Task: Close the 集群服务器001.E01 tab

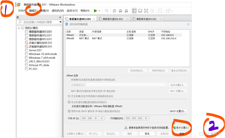Action: tap(94, 19)
